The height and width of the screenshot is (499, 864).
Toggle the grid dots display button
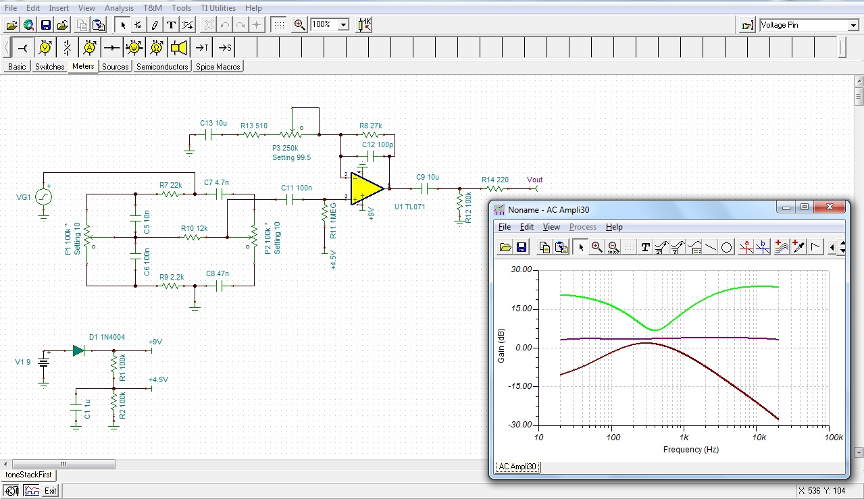coord(278,25)
